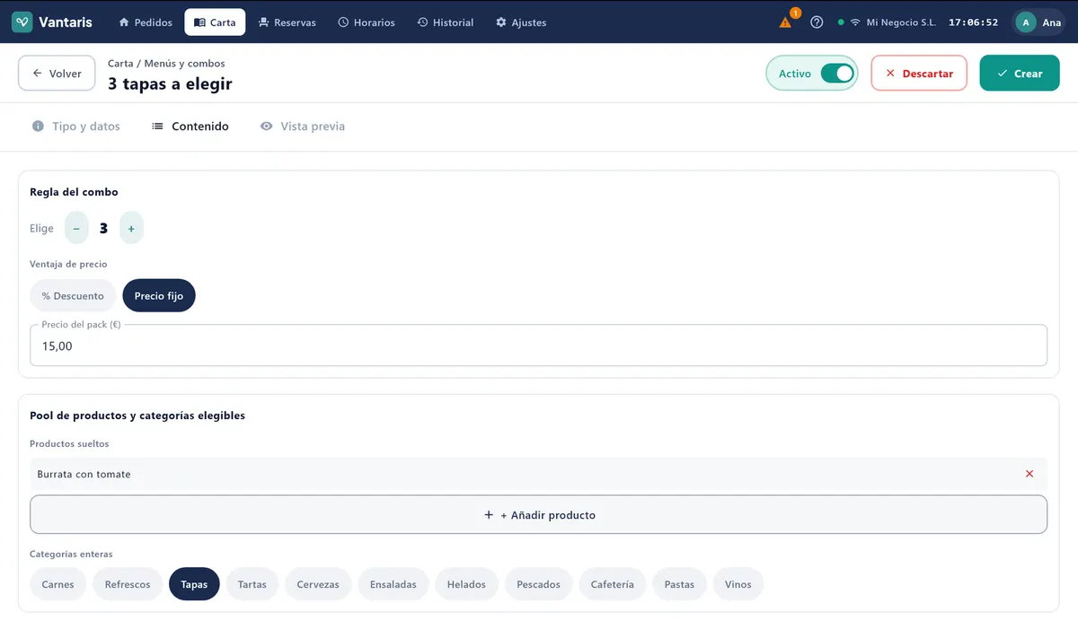
Task: Toggle the Activo switch off
Action: coord(837,74)
